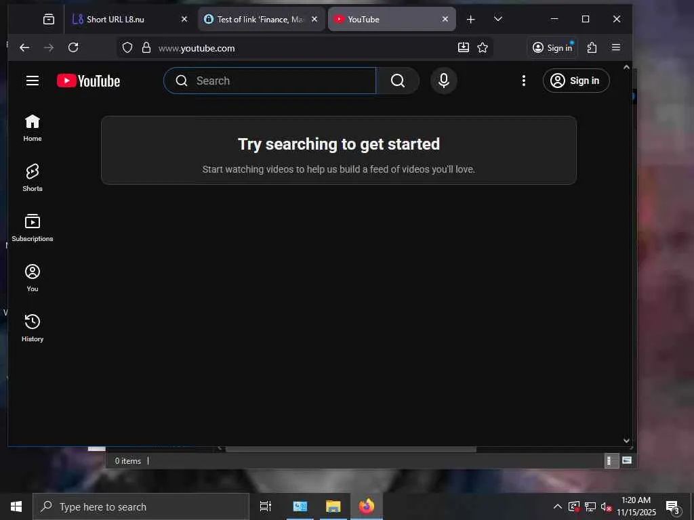Open the YouTube guide hamburger menu
This screenshot has height=520, width=694.
tap(33, 81)
